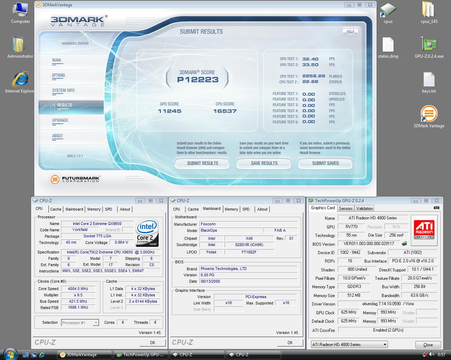
Task: Click the GPU-Z screenshot camera icon
Action: [x=437, y=208]
